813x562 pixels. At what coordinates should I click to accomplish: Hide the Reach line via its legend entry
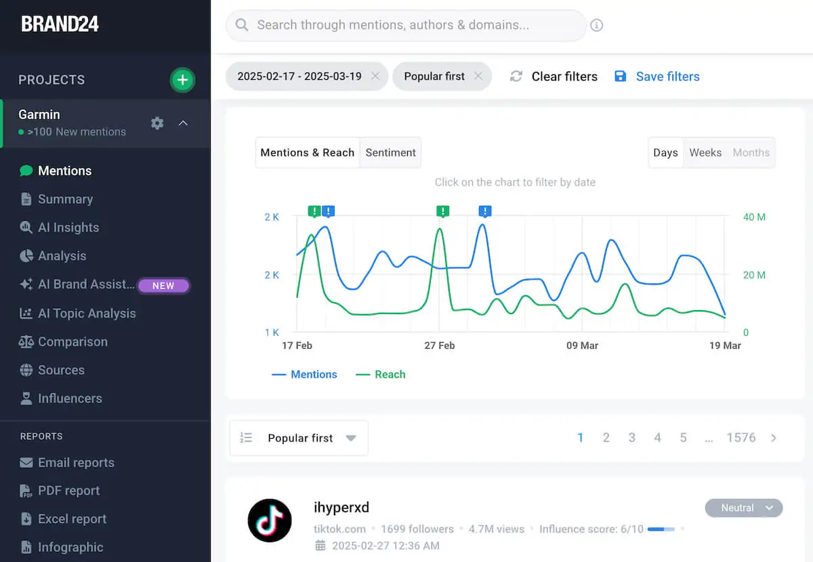381,374
